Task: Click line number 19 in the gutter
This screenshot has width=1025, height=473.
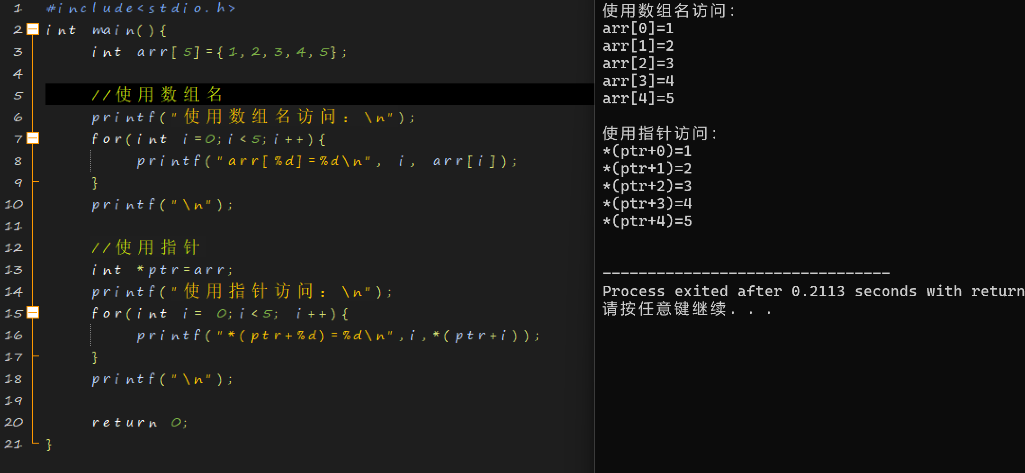Action: 13,400
